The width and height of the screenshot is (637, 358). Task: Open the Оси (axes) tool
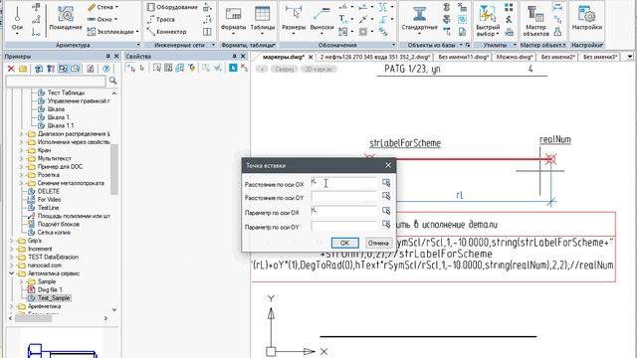[x=17, y=19]
